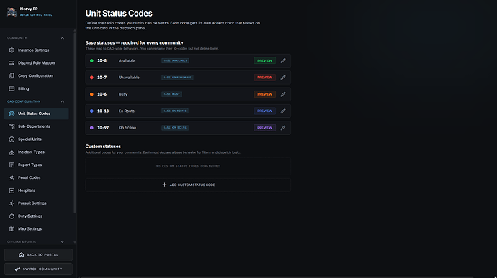Open Copy Configuration page
The image size is (497, 278).
pyautogui.click(x=37, y=76)
